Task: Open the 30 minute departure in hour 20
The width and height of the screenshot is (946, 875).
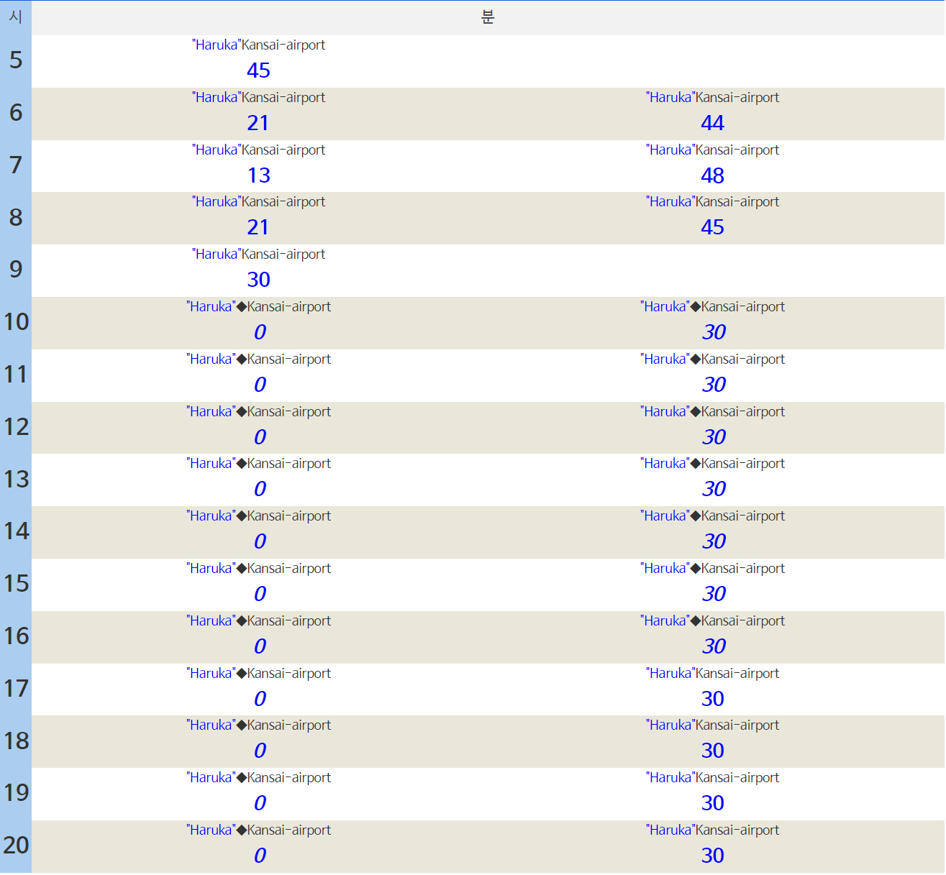Action: 712,856
